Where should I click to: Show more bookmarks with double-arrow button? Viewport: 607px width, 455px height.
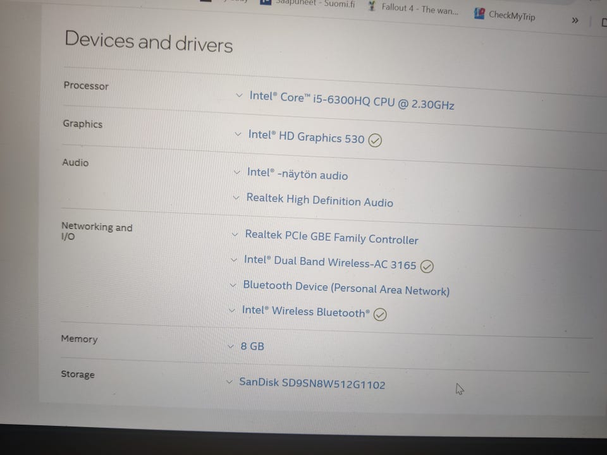(x=575, y=20)
